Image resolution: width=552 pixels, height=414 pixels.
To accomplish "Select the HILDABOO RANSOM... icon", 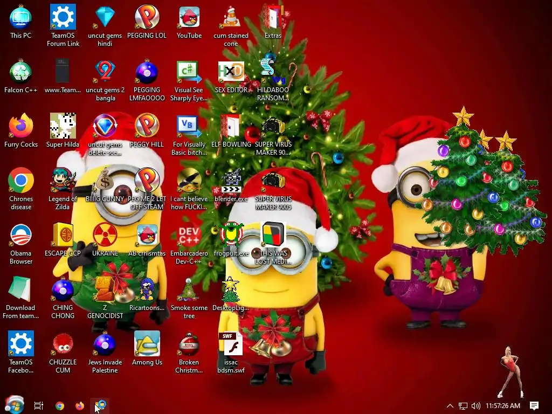I will pyautogui.click(x=273, y=72).
